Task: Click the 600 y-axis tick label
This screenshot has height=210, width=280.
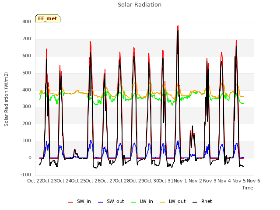Action: pyautogui.click(x=27, y=56)
